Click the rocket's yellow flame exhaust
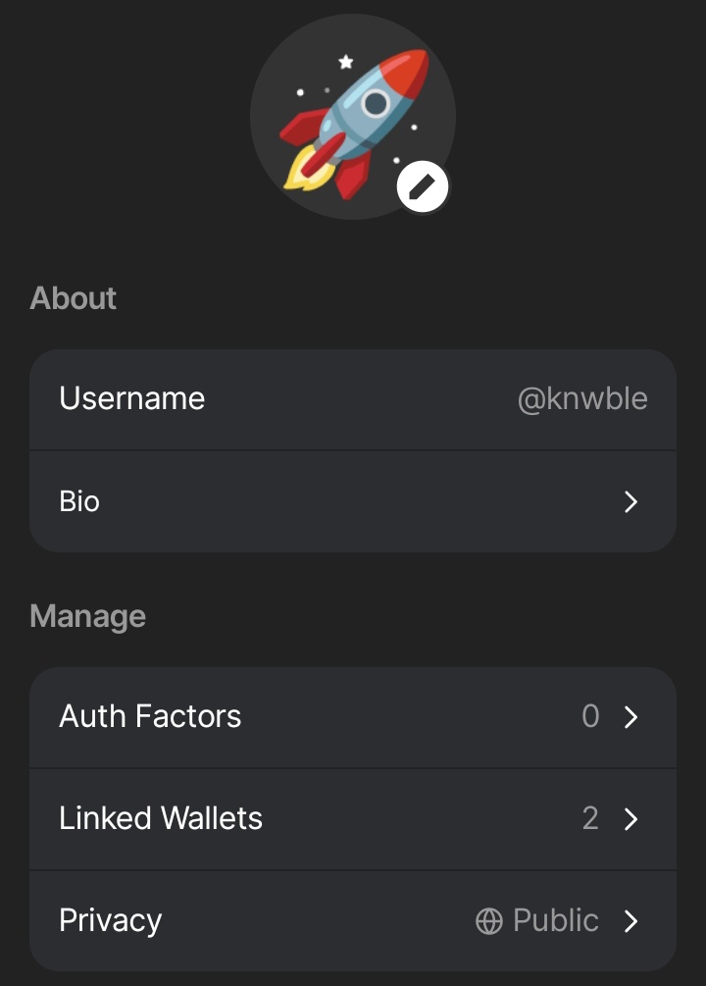706x986 pixels. (306, 171)
